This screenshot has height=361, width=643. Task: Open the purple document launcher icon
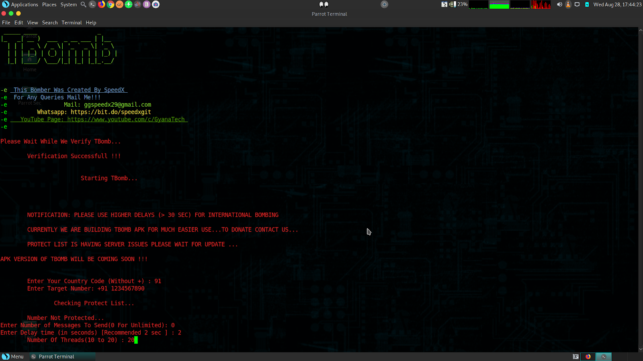click(x=147, y=4)
